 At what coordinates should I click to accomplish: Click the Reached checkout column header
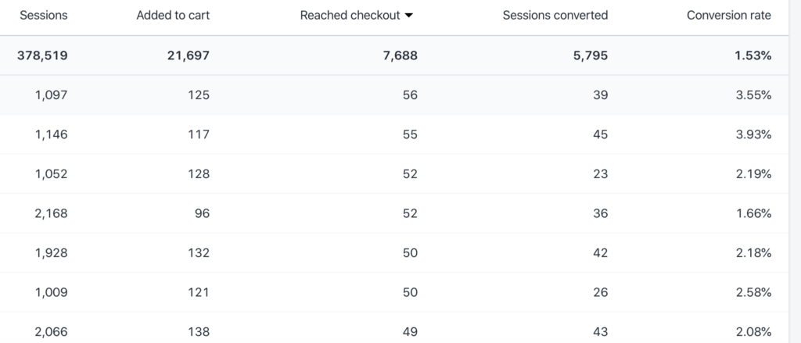click(350, 16)
